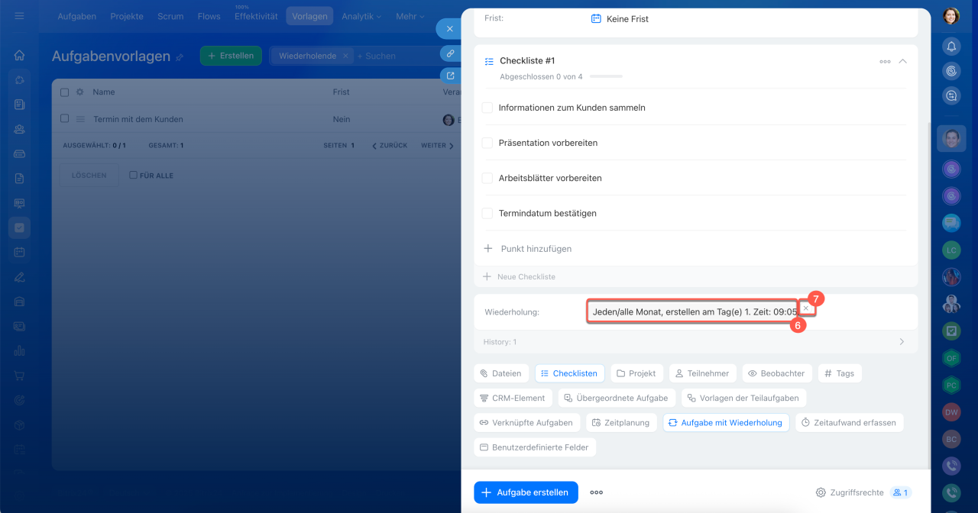Image resolution: width=978 pixels, height=513 pixels.
Task: Check Termindatum bestätigen item
Action: pyautogui.click(x=487, y=213)
